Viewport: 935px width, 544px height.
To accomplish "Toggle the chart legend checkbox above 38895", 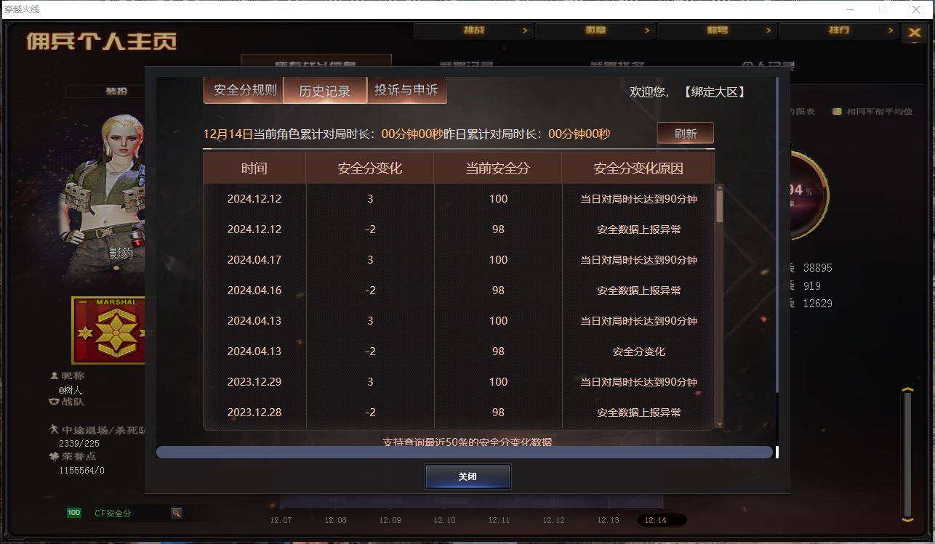I will coord(836,111).
